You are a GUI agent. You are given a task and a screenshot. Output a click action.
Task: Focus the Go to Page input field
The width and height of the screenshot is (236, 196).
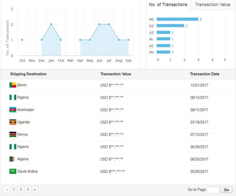pyautogui.click(x=213, y=190)
